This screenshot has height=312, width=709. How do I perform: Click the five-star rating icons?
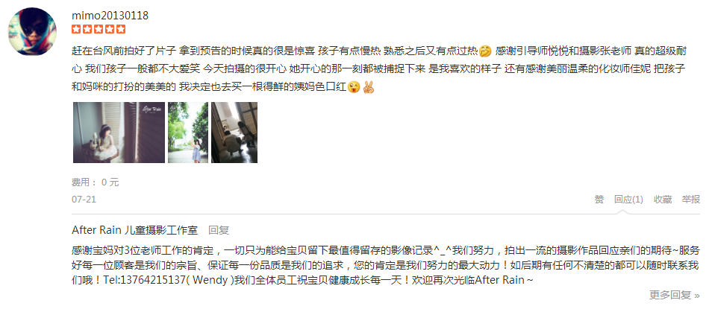99,29
